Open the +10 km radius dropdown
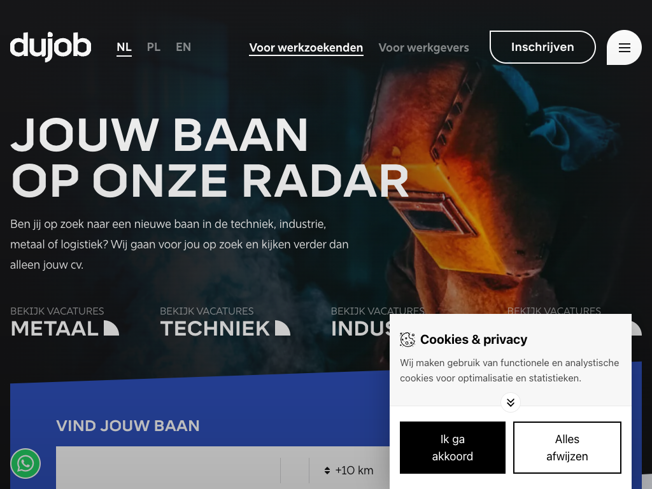The image size is (652, 489). (x=348, y=471)
